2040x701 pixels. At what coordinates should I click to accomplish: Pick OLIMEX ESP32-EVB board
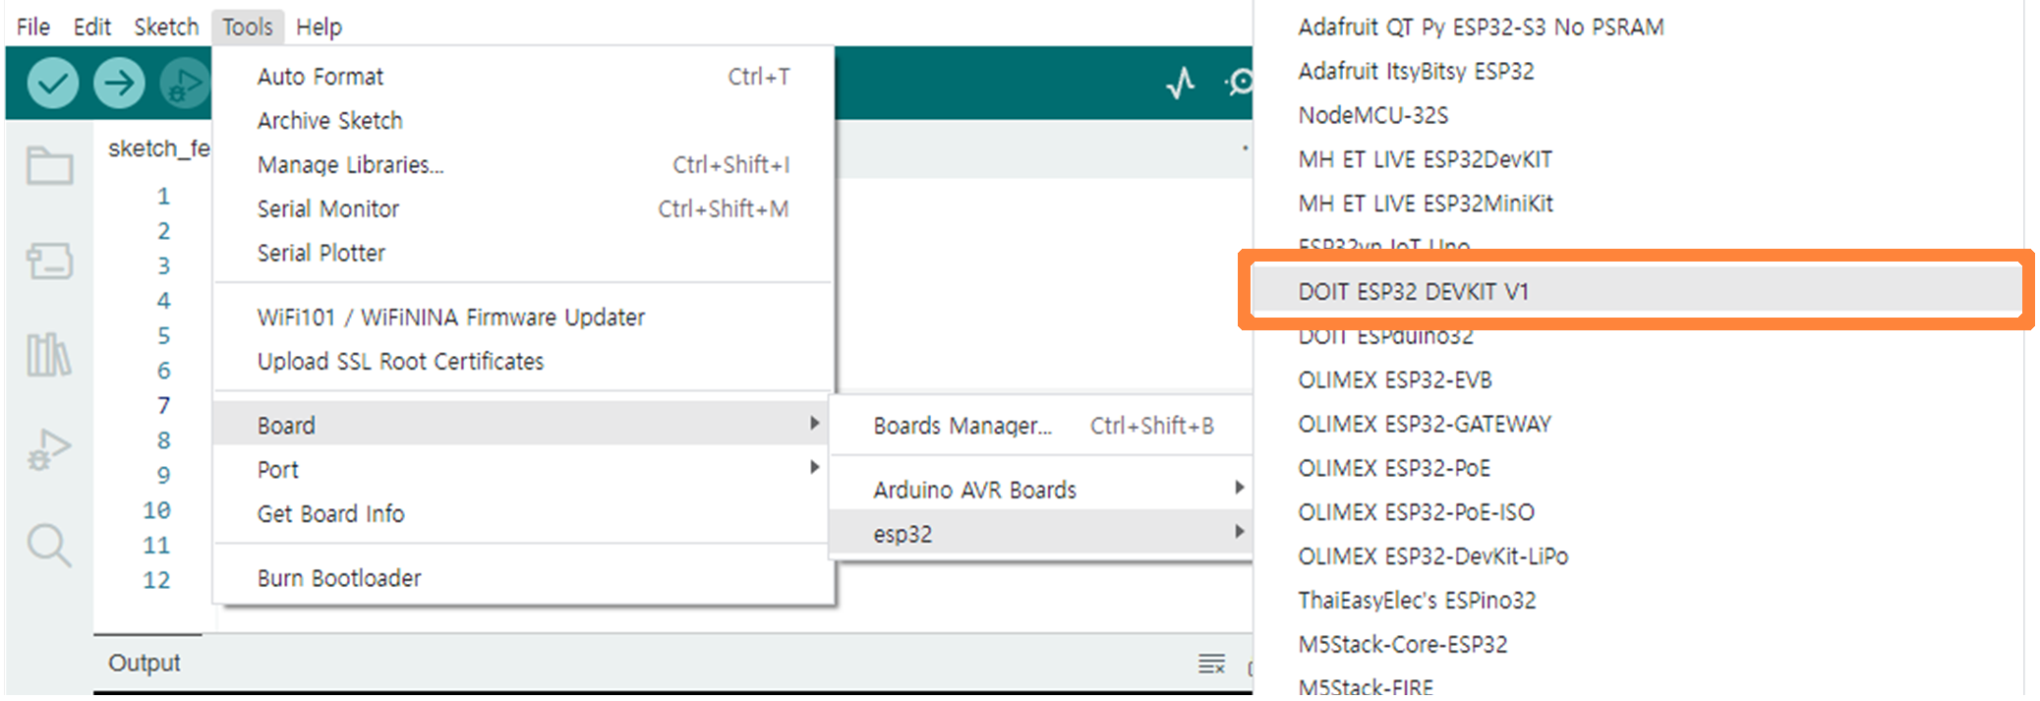point(1637,380)
